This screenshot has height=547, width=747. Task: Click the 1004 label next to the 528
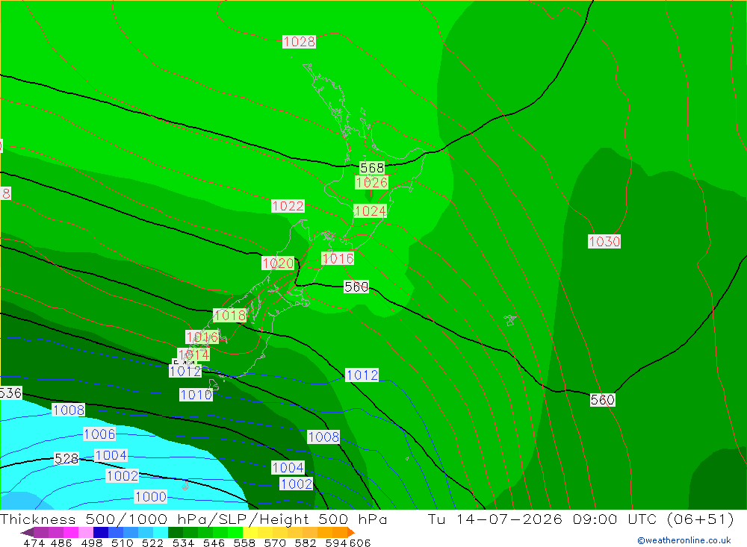[x=111, y=456]
